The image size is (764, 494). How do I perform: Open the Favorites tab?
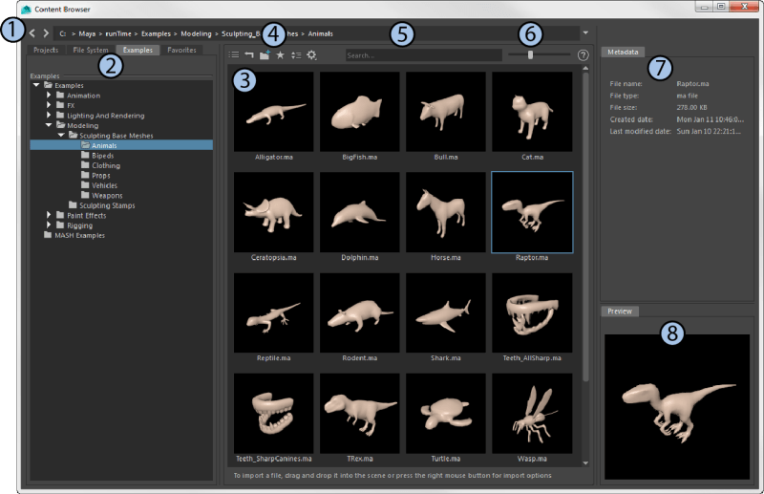181,50
